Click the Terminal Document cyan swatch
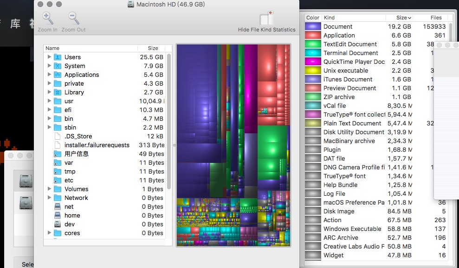459x268 pixels. pos(313,53)
